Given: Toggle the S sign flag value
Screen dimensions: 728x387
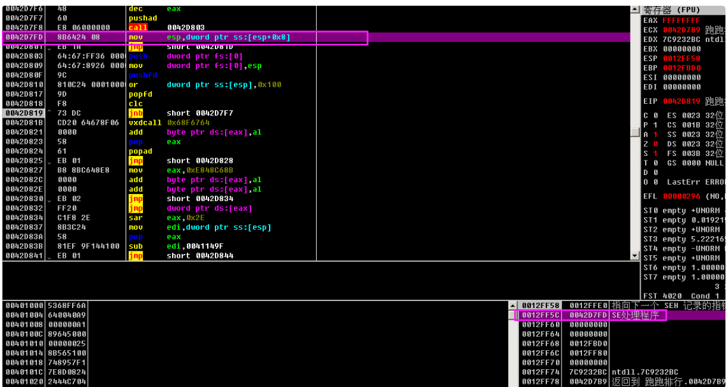Looking at the screenshot, I should point(655,153).
